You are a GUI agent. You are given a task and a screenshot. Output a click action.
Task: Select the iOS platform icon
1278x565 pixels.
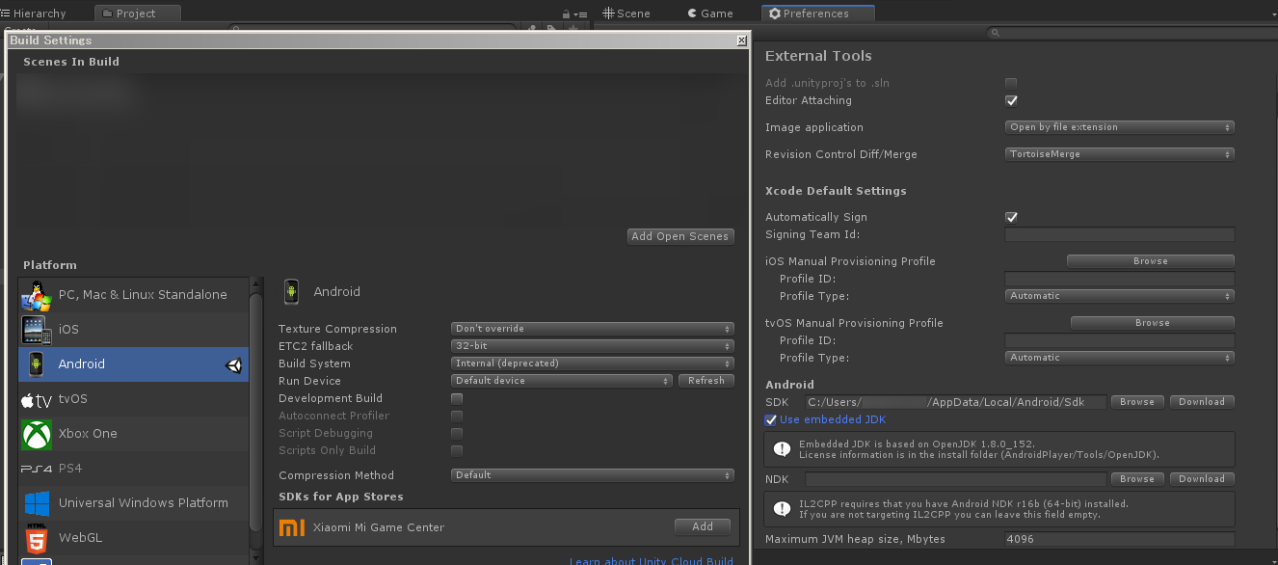36,329
